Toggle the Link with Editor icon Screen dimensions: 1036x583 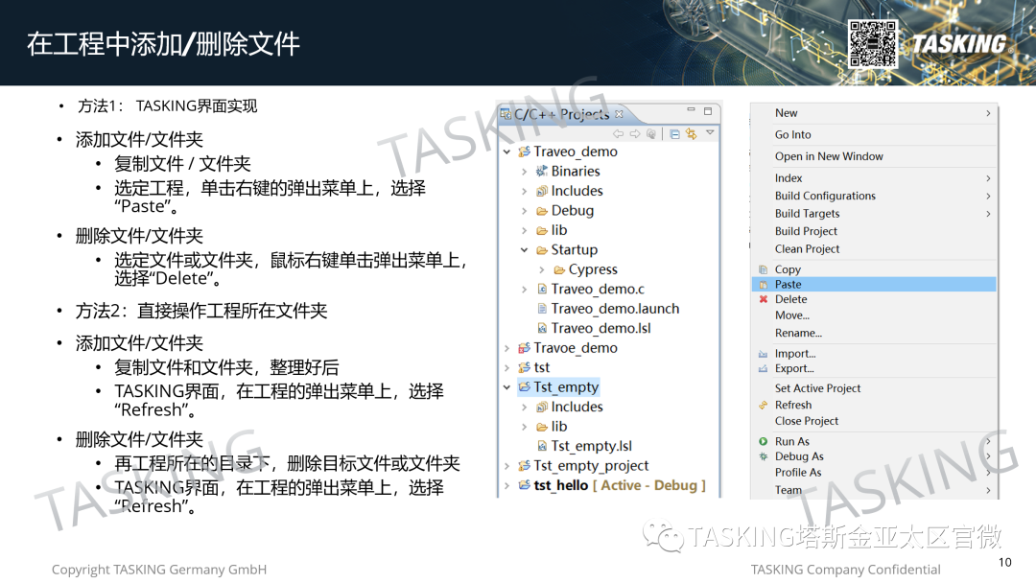pos(691,134)
